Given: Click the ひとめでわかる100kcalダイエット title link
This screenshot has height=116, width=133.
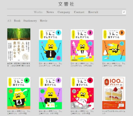Looking at the screenshot, I should click(114, 112).
